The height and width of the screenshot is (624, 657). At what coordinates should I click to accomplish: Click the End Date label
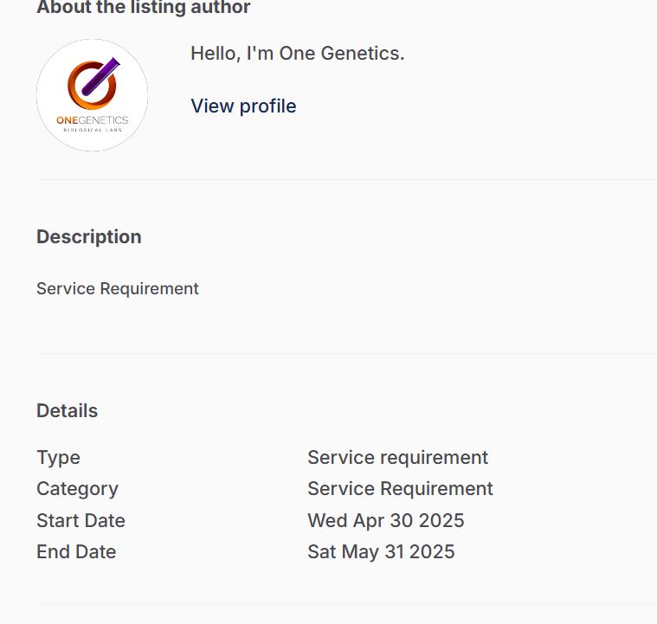pos(76,551)
